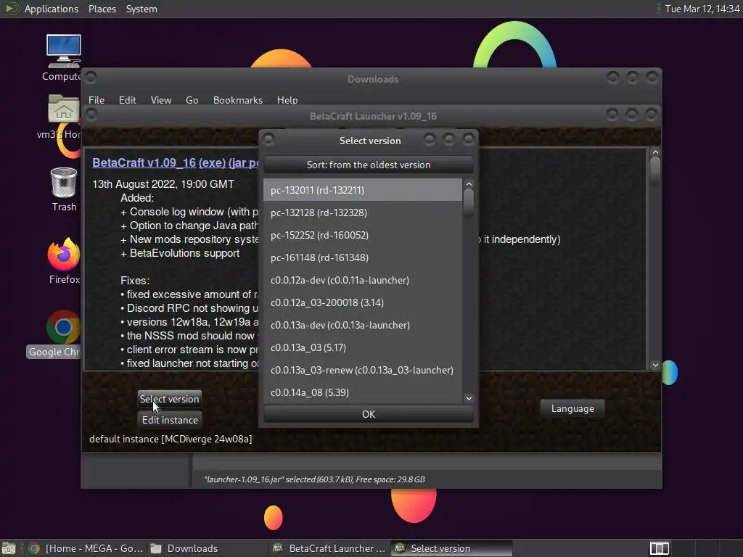Viewport: 743px width, 557px height.
Task: Click the version list scrollbar thumb
Action: 469,203
